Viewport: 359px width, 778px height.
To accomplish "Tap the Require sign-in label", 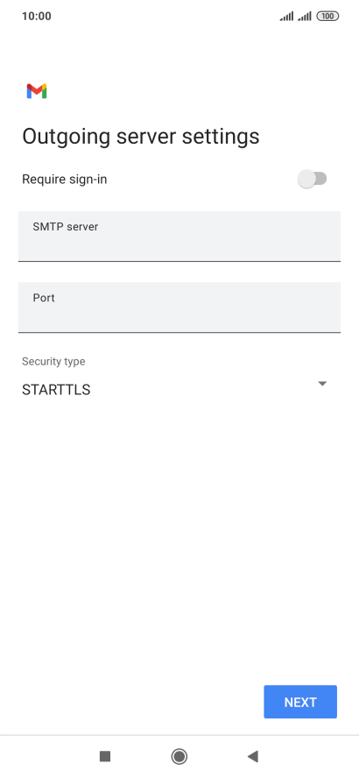I will tap(65, 179).
